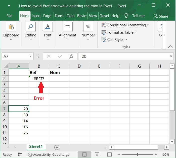Open the Editing magnifier group icon
The height and width of the screenshot is (158, 176).
30,27
